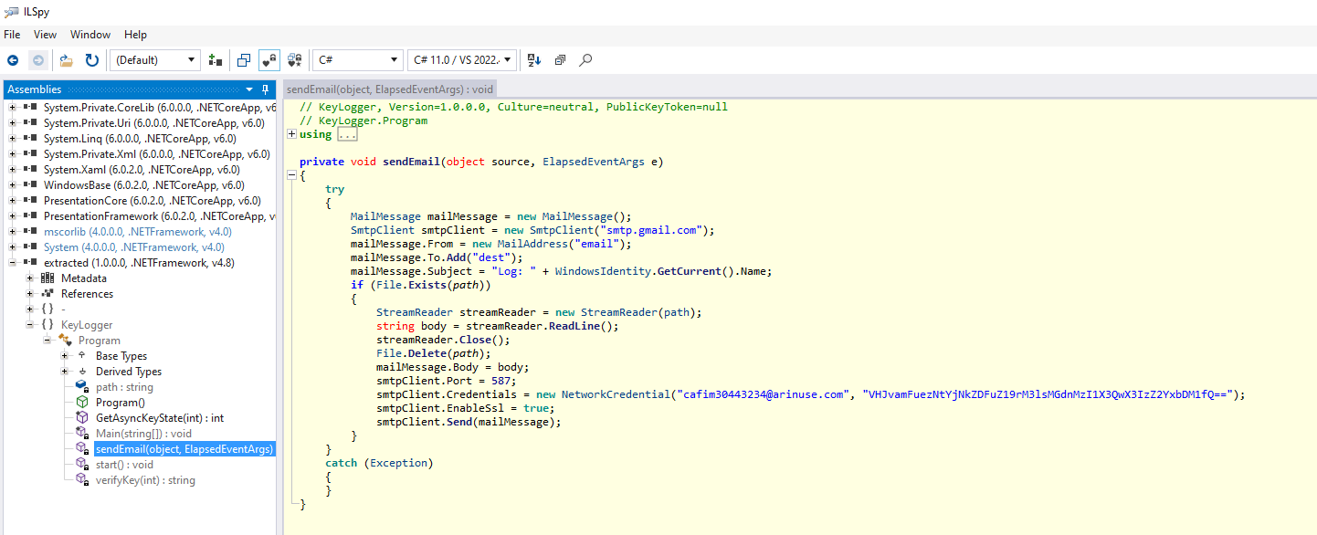Open the Assemblies panel options arrow

pyautogui.click(x=250, y=89)
